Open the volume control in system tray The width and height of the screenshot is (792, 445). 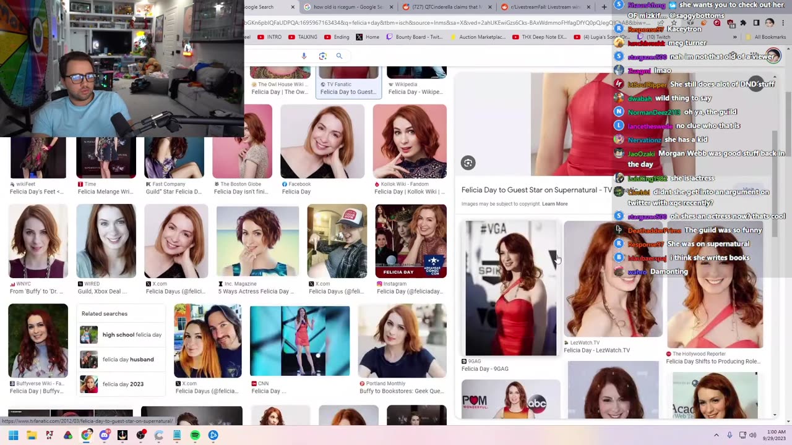(753, 435)
